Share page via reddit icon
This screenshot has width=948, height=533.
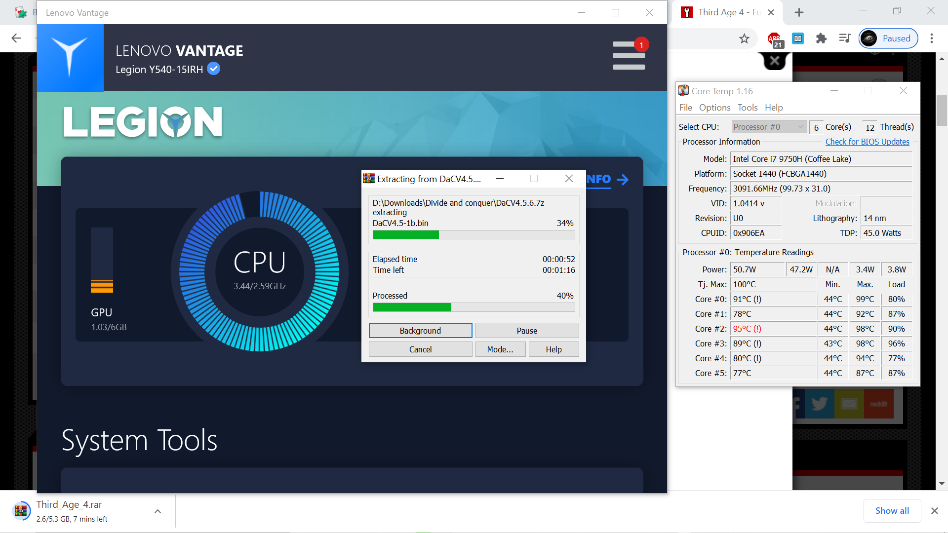878,404
